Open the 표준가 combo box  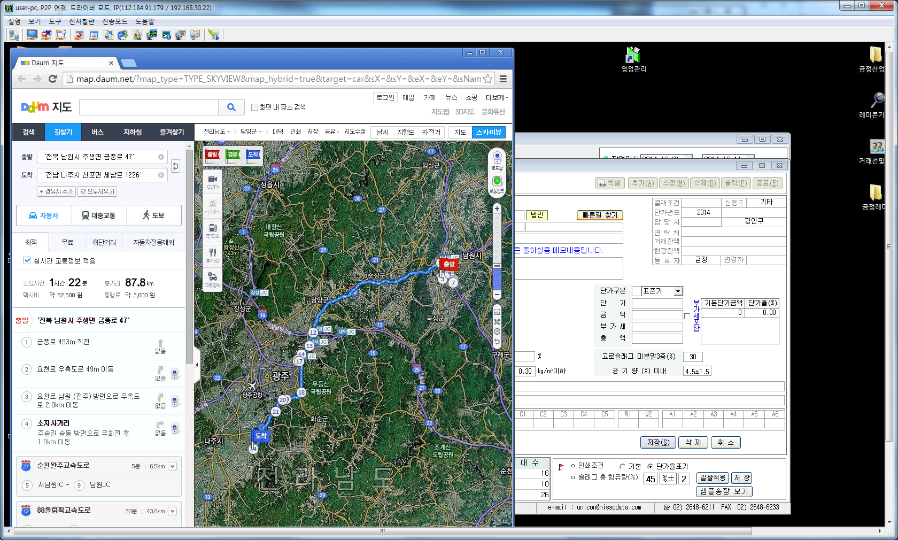point(662,291)
